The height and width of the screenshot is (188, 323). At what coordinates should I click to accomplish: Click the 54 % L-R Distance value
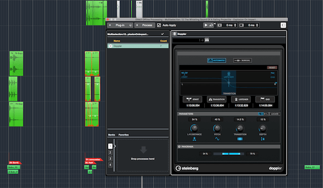point(194,119)
